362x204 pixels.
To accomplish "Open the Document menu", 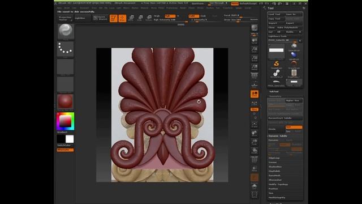I will tap(84, 8).
